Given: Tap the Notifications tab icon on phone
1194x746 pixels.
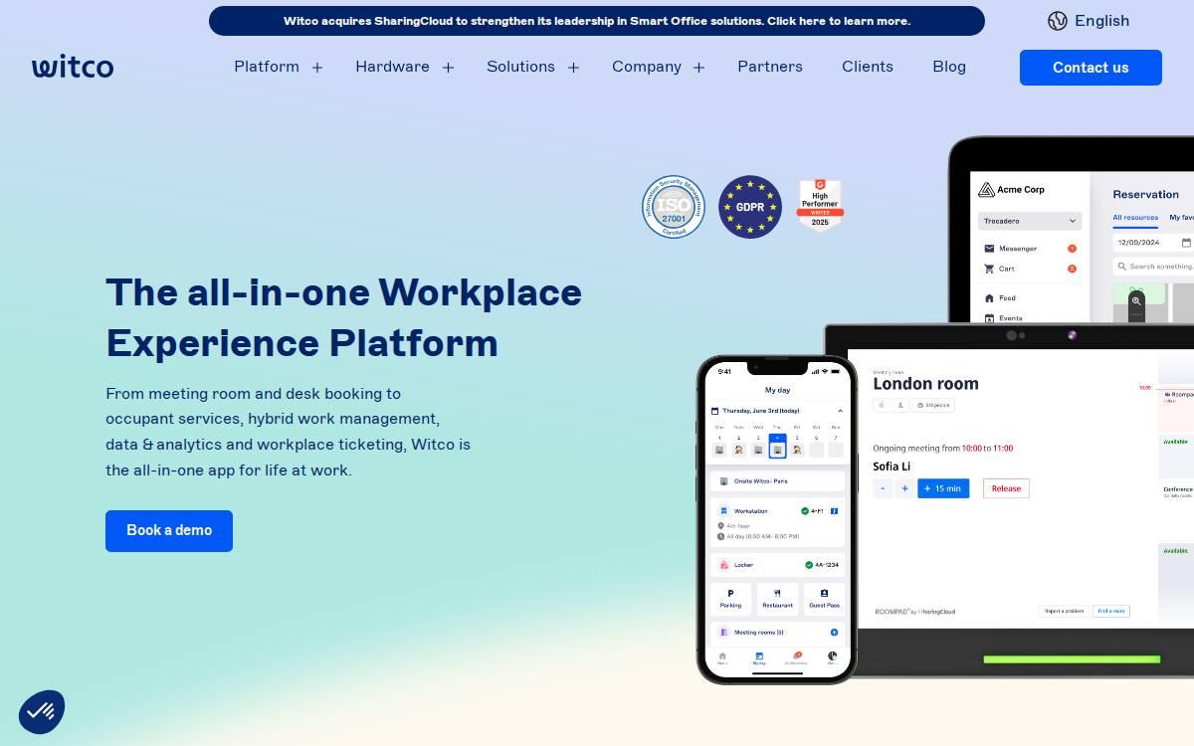Looking at the screenshot, I should click(796, 656).
